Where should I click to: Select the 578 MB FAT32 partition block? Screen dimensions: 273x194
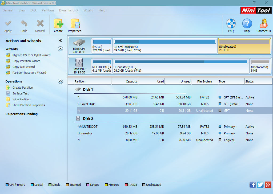pos(102,46)
